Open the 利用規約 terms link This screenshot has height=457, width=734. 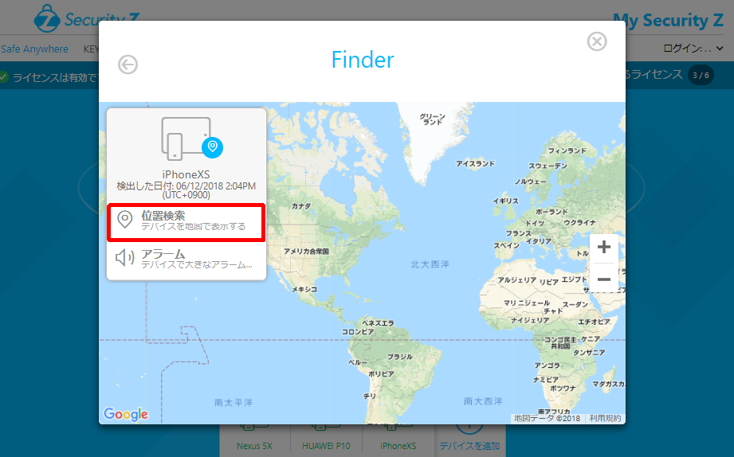click(x=605, y=418)
